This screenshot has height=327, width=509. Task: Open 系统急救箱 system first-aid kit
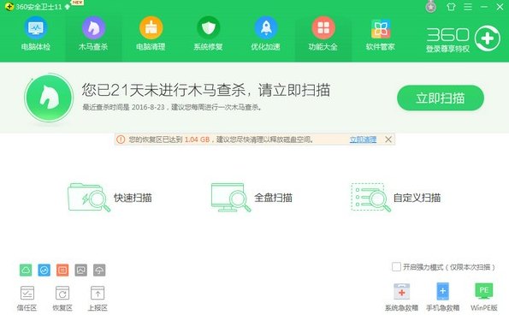coord(401,297)
